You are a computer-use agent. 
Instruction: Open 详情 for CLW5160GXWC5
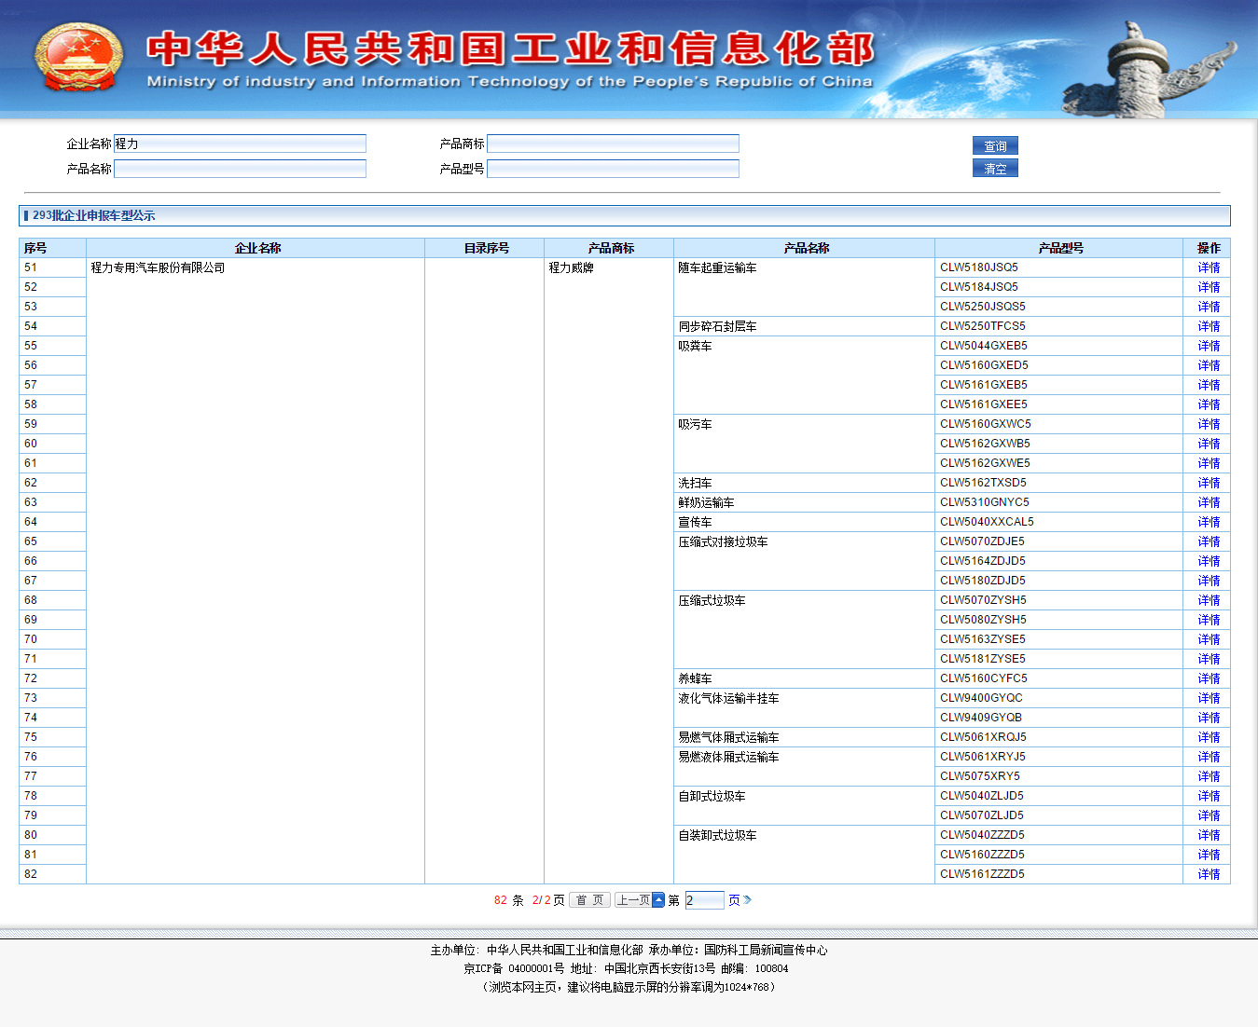tap(1209, 424)
